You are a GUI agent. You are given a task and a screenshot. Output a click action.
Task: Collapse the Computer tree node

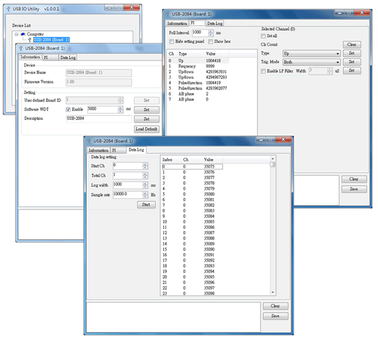point(17,34)
